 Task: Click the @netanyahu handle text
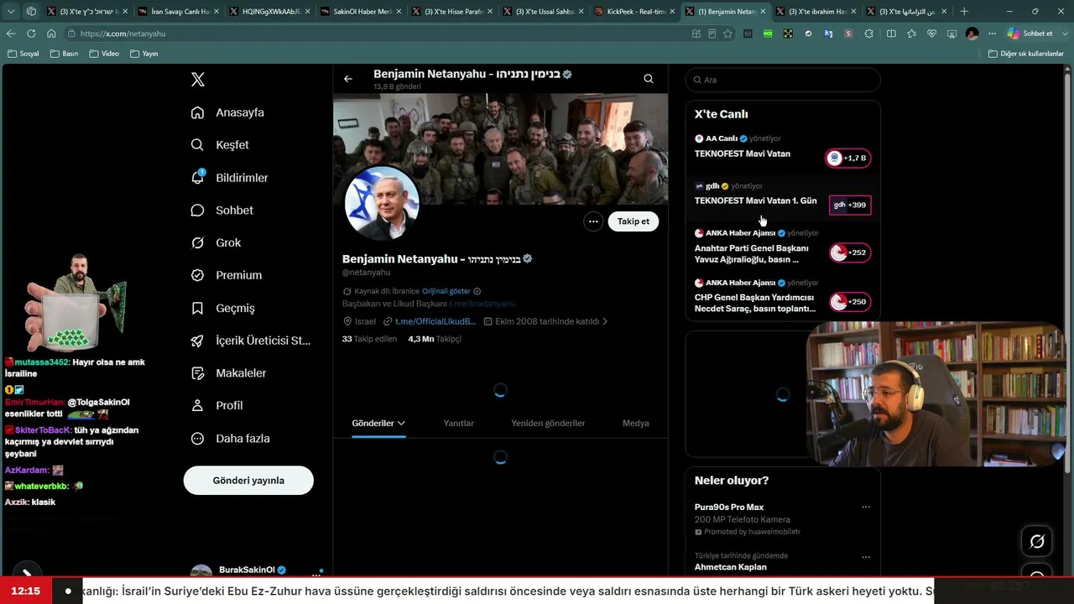tap(366, 273)
